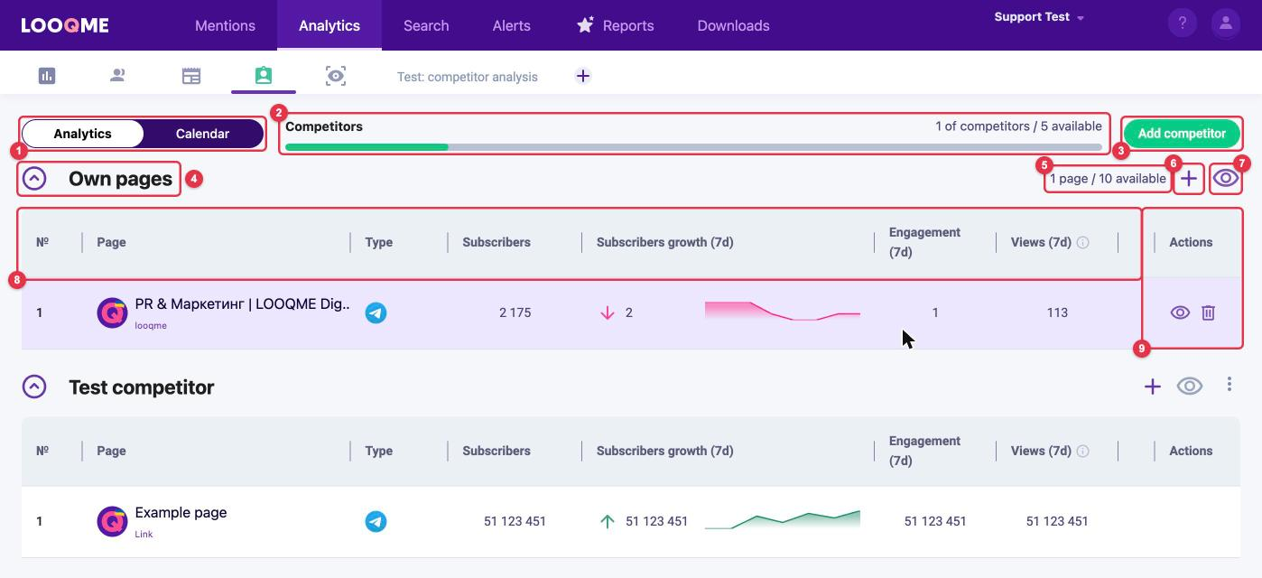1262x578 pixels.
Task: Click the 113 views value
Action: tap(1057, 312)
